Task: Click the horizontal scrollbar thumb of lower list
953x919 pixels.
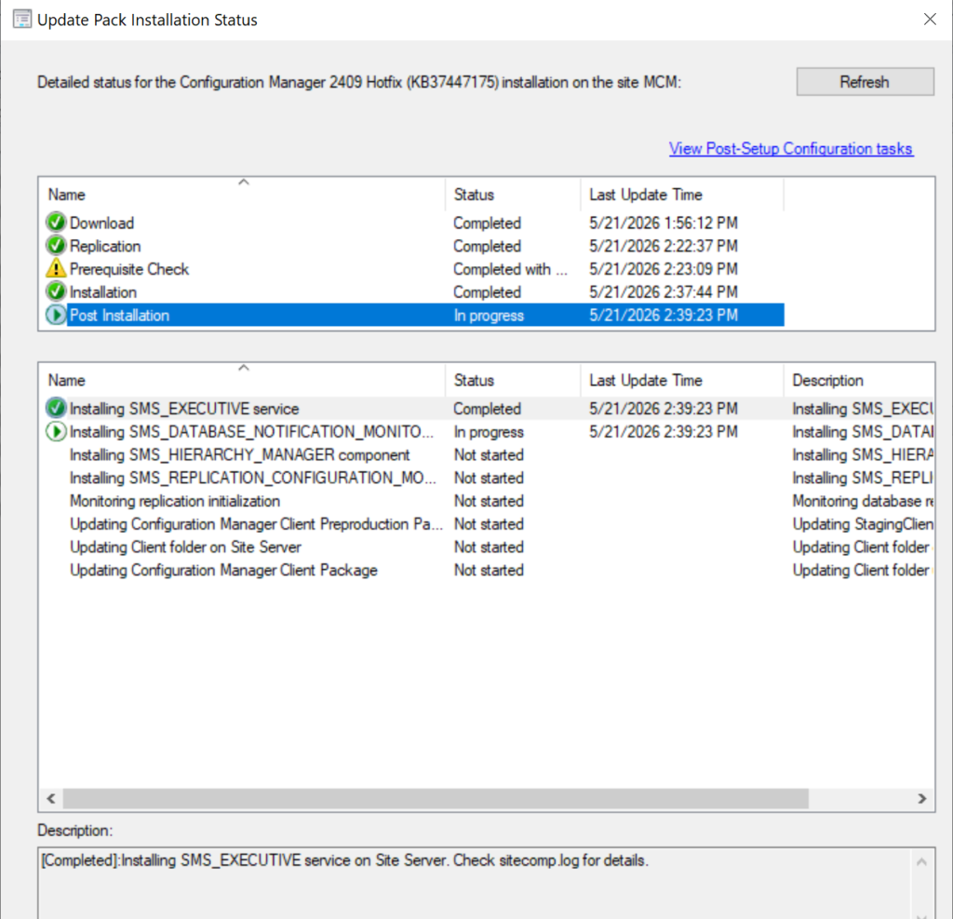Action: (x=436, y=799)
